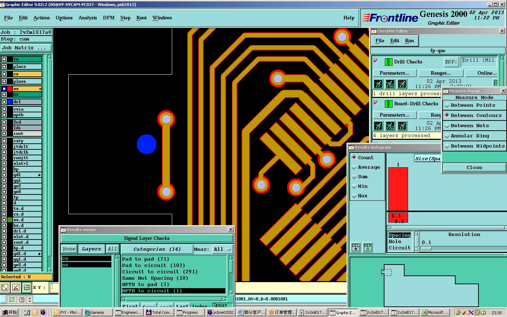Select Between Contours measure mode
Screen dimensions: 507x317
coord(474,116)
